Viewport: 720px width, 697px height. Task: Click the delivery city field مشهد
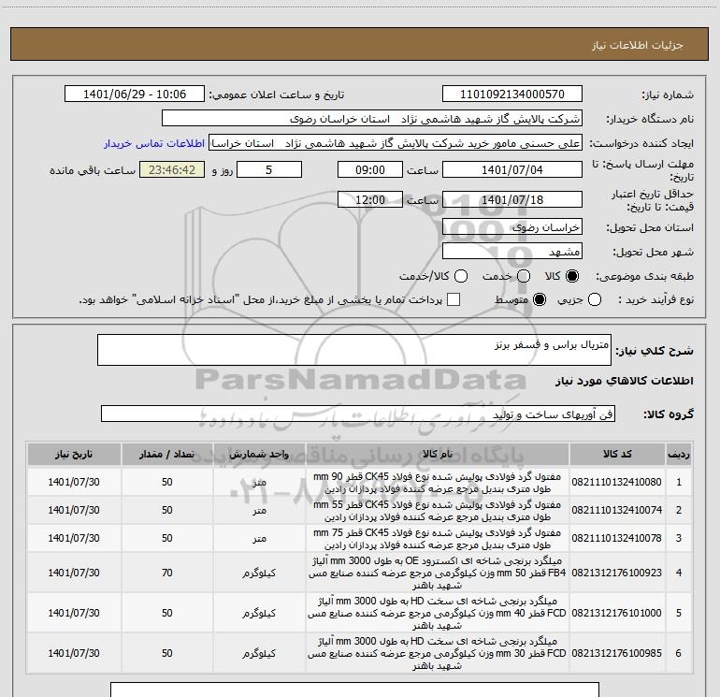(512, 252)
